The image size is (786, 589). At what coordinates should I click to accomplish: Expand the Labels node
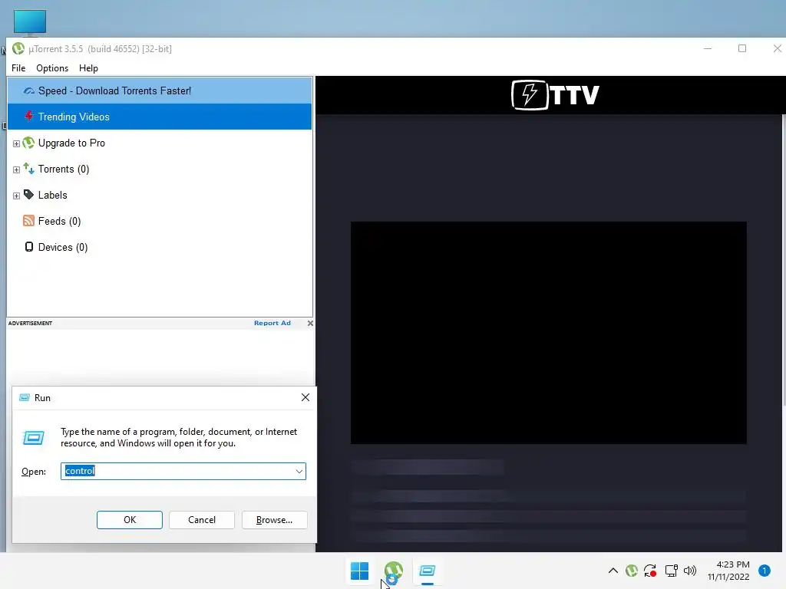pyautogui.click(x=16, y=196)
